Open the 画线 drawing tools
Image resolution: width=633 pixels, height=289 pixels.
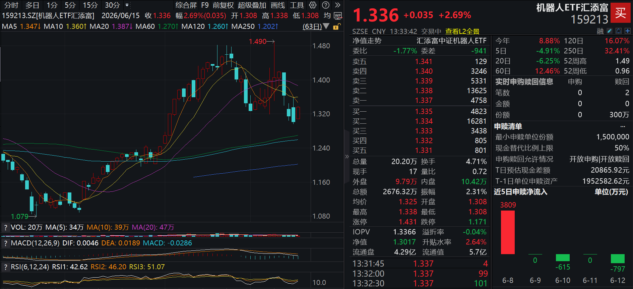point(278,5)
